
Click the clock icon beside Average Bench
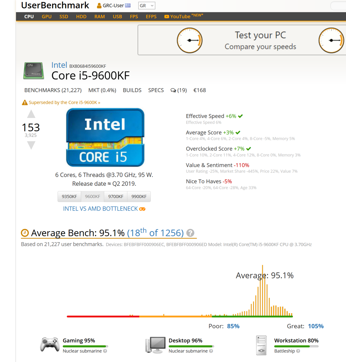point(25,233)
